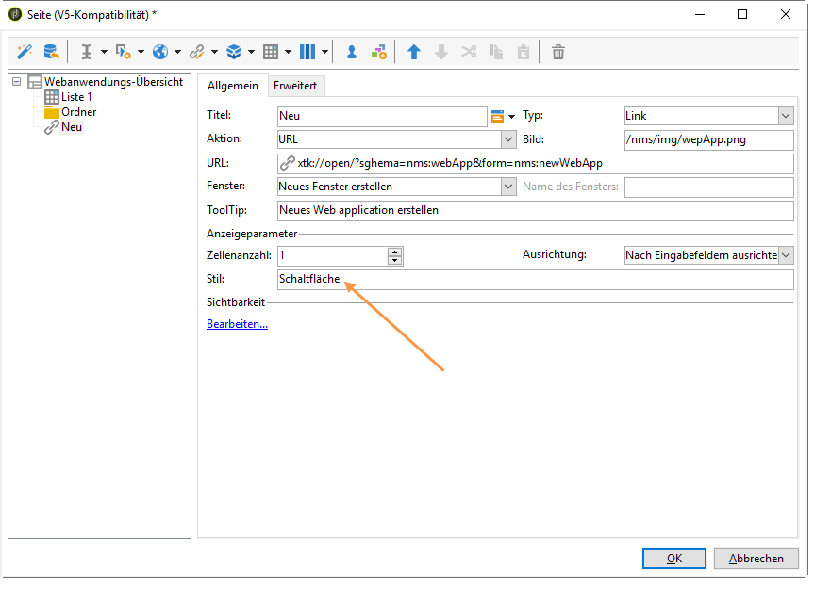The height and width of the screenshot is (601, 831).
Task: Click the trash can delete icon
Action: point(558,52)
